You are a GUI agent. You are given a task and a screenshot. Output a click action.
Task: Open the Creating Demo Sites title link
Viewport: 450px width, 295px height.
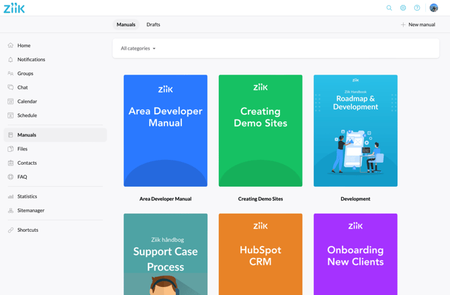pyautogui.click(x=261, y=199)
